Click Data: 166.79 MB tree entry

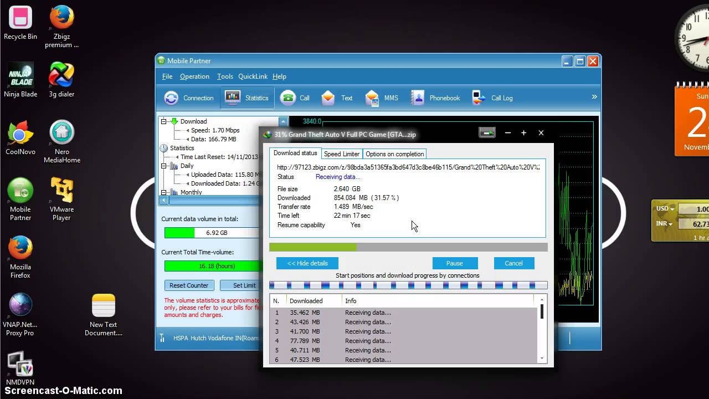pyautogui.click(x=213, y=139)
